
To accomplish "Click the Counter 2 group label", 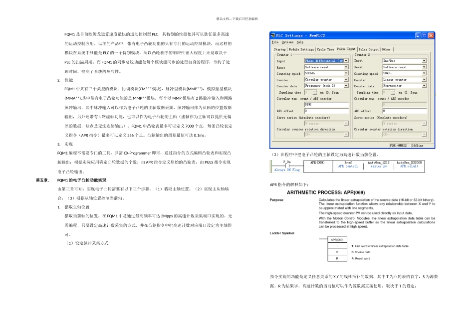I will 362,55.
